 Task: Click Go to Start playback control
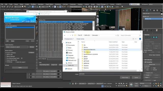click(116, 83)
